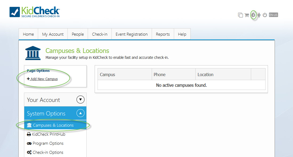The image size is (293, 157).
Task: Click the person profile icon
Action: pos(259,15)
